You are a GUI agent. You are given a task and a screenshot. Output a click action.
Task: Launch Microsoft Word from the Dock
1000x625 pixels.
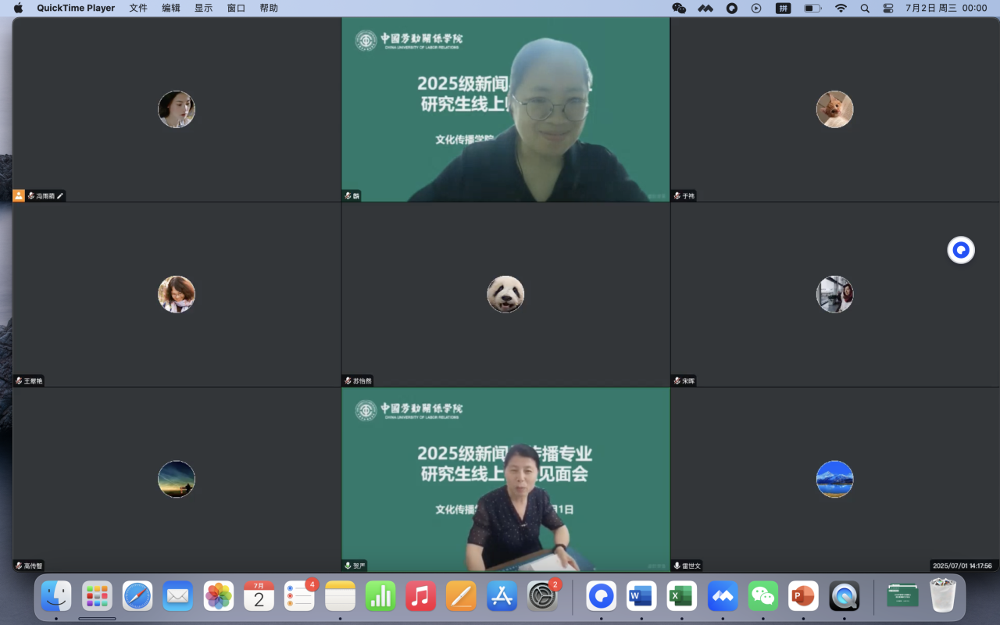pos(641,597)
